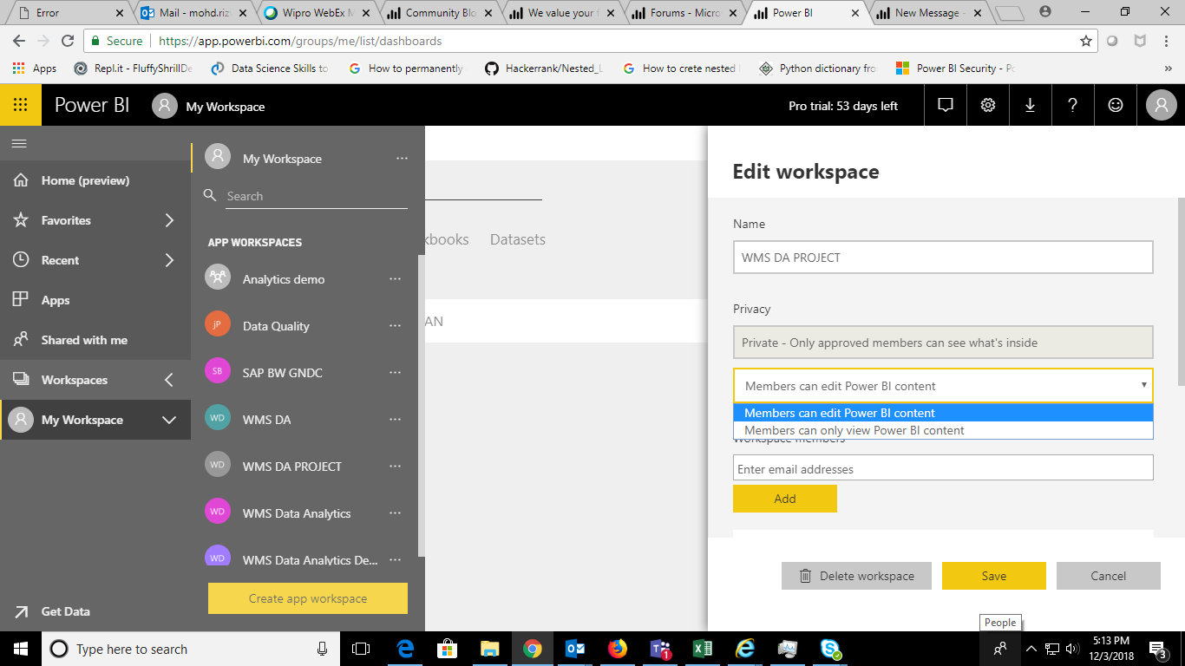
Task: Reload the page in Chrome
Action: [68, 41]
